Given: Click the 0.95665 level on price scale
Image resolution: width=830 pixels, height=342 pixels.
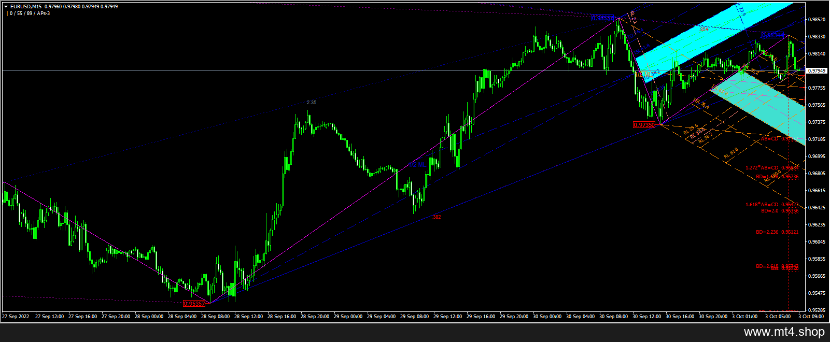Looking at the screenshot, I should pyautogui.click(x=817, y=276).
